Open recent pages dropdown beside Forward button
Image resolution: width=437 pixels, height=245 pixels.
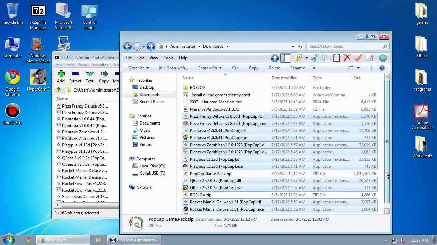point(144,47)
